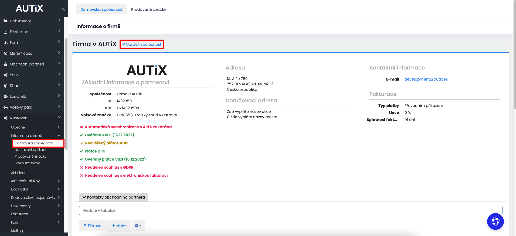516x236 pixels.
Task: Click Spisová značka value C 88658
Action: (x=147, y=115)
